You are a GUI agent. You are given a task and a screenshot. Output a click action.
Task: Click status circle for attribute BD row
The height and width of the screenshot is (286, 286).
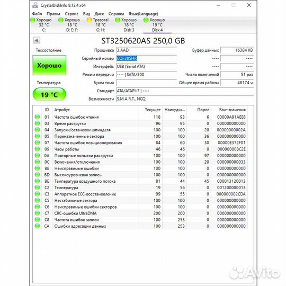tap(37, 175)
